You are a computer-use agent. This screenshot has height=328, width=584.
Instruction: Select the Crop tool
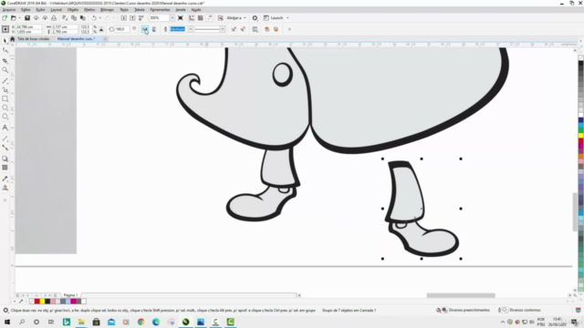pos(5,60)
